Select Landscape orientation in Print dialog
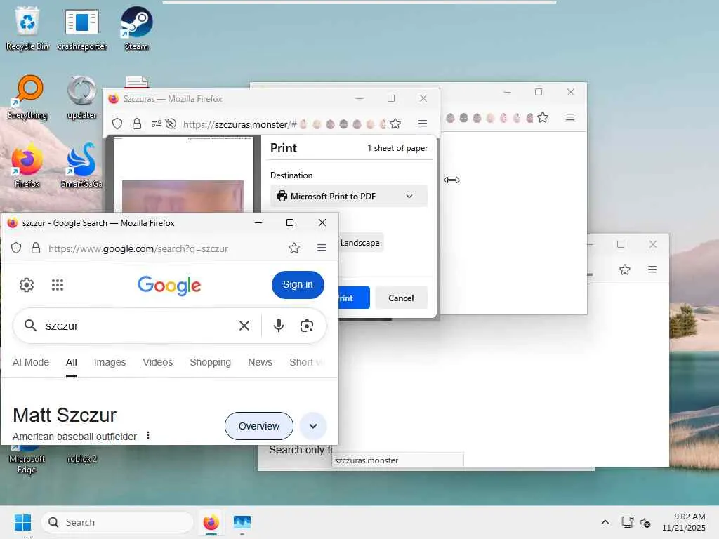 click(x=360, y=242)
